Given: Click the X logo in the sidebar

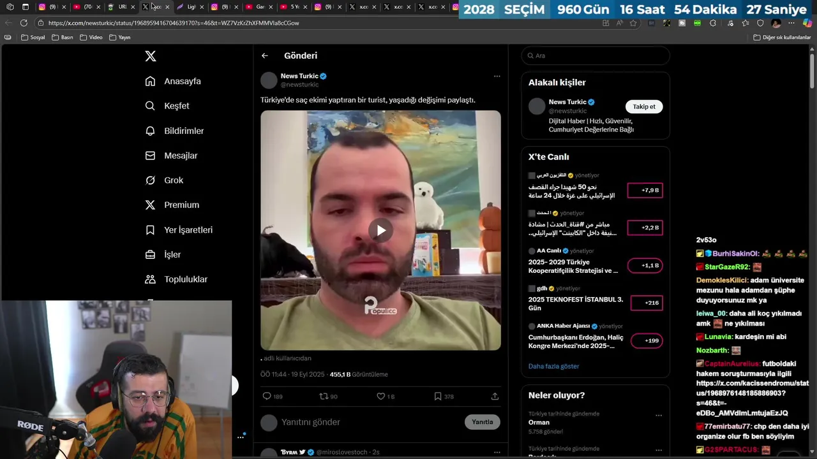Looking at the screenshot, I should (x=151, y=56).
